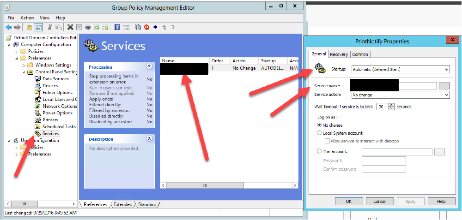This screenshot has height=220, width=462.
Task: Select the 'No change' log on radio button
Action: coord(319,125)
